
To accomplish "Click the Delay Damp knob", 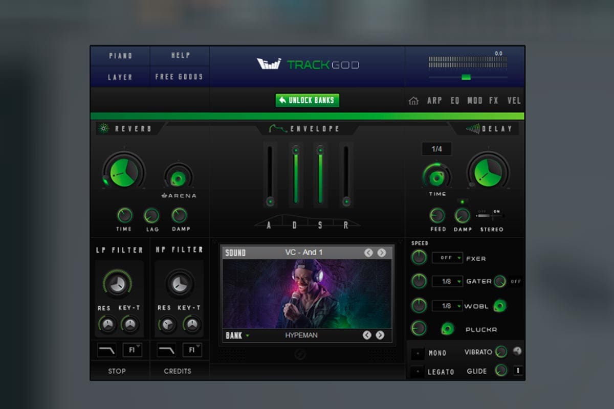I will (462, 216).
